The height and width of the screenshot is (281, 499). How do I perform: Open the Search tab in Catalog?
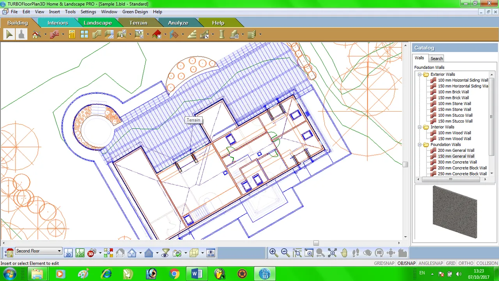click(437, 59)
